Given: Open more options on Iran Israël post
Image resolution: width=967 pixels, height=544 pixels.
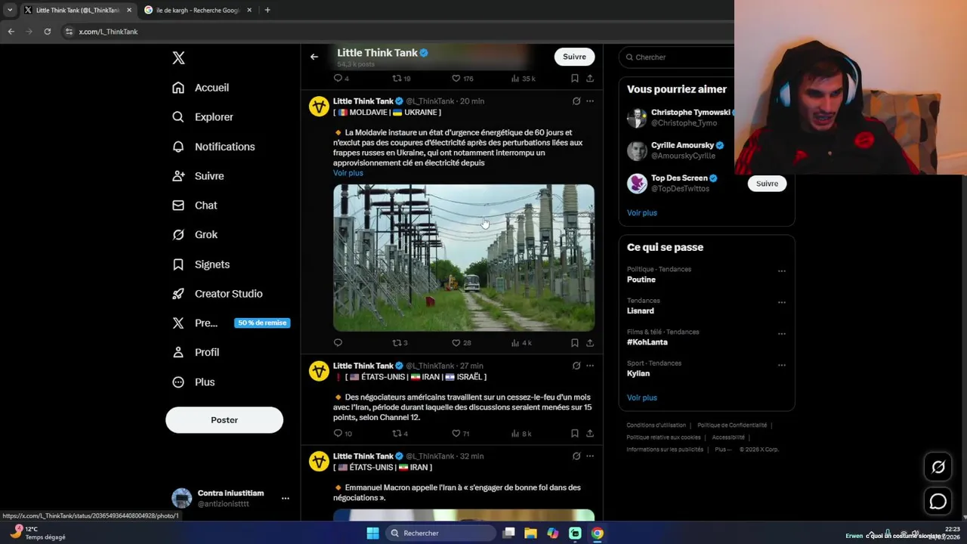Looking at the screenshot, I should pos(590,366).
